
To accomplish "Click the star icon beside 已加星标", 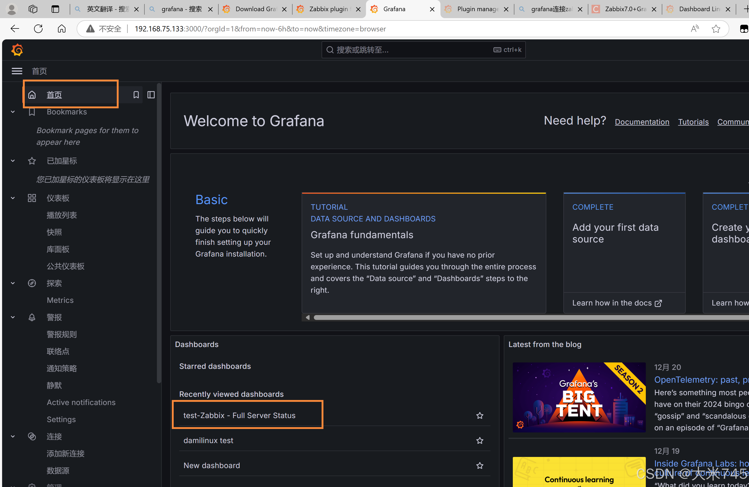I will pyautogui.click(x=32, y=161).
